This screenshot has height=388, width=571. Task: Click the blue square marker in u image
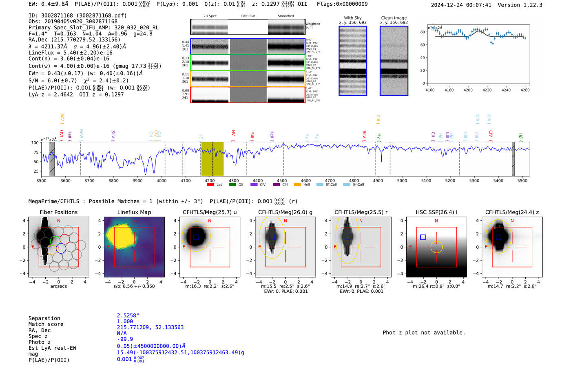point(196,237)
